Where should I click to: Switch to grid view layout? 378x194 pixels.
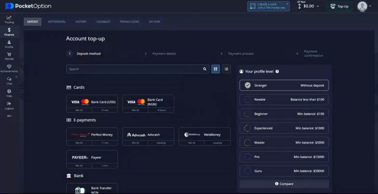[215, 69]
